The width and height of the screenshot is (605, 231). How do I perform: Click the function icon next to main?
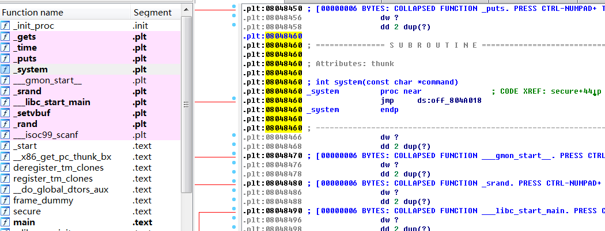tap(6, 222)
